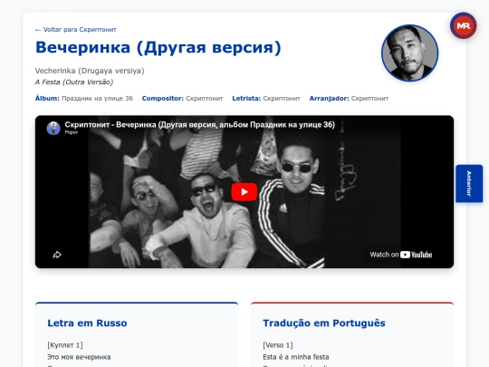Click the Letra em Russo heading
The image size is (489, 367).
click(87, 323)
